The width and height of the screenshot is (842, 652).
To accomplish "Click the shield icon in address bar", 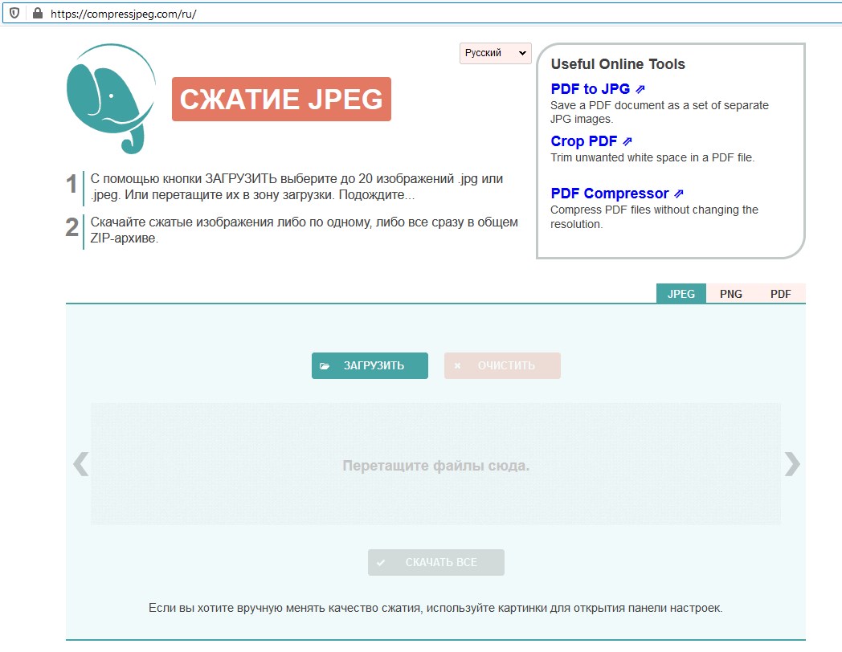I will tap(14, 14).
